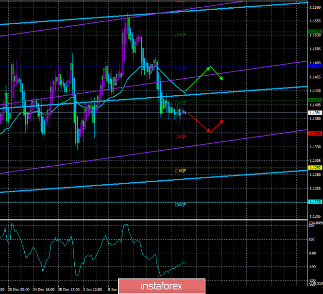Screen dimensions: 323x294
Task: Click the 20 Dec 00:00 date label
Action: (x=18, y=290)
